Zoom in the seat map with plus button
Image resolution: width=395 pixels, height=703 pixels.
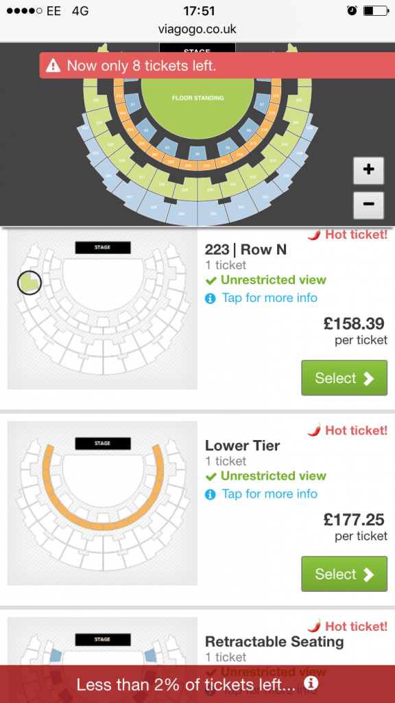click(x=368, y=170)
